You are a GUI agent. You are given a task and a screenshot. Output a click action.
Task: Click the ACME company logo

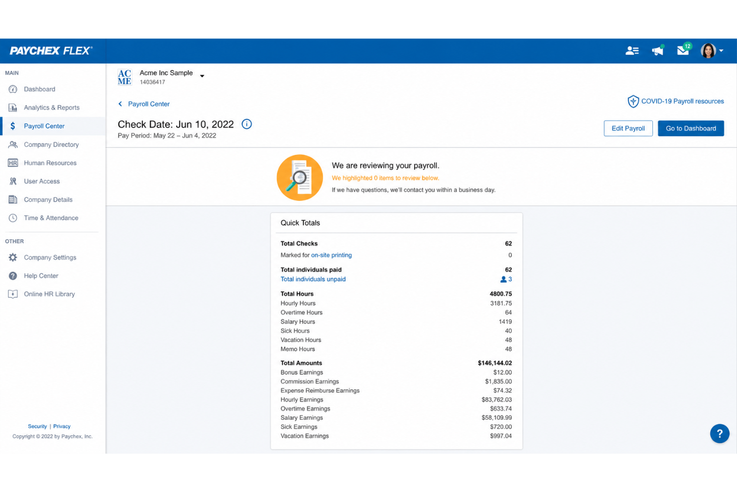[124, 77]
